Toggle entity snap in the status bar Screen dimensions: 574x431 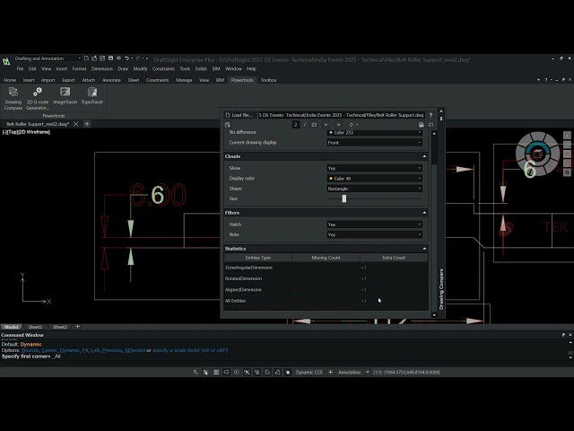[x=247, y=373]
